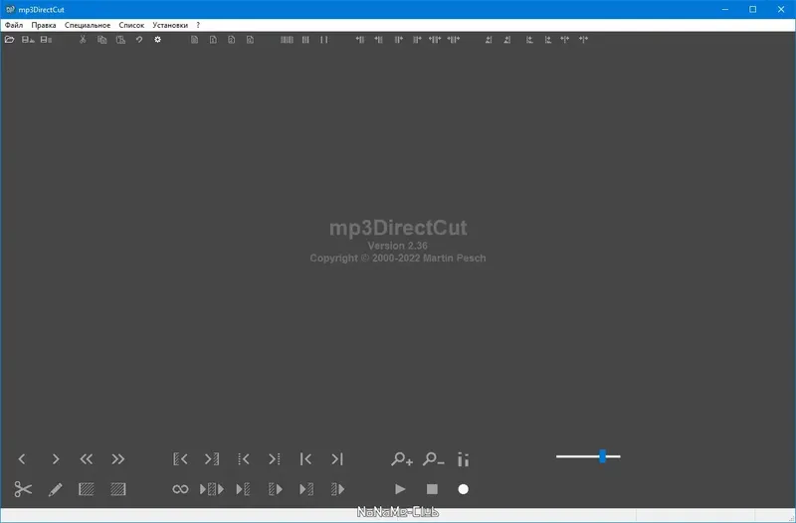Maximize the mp3DirectCut window

click(753, 9)
